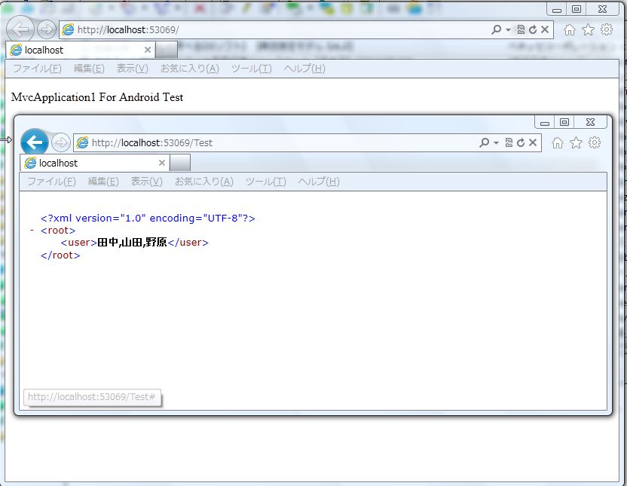Stop page loading with the × icon
The width and height of the screenshot is (627, 486).
point(533,143)
